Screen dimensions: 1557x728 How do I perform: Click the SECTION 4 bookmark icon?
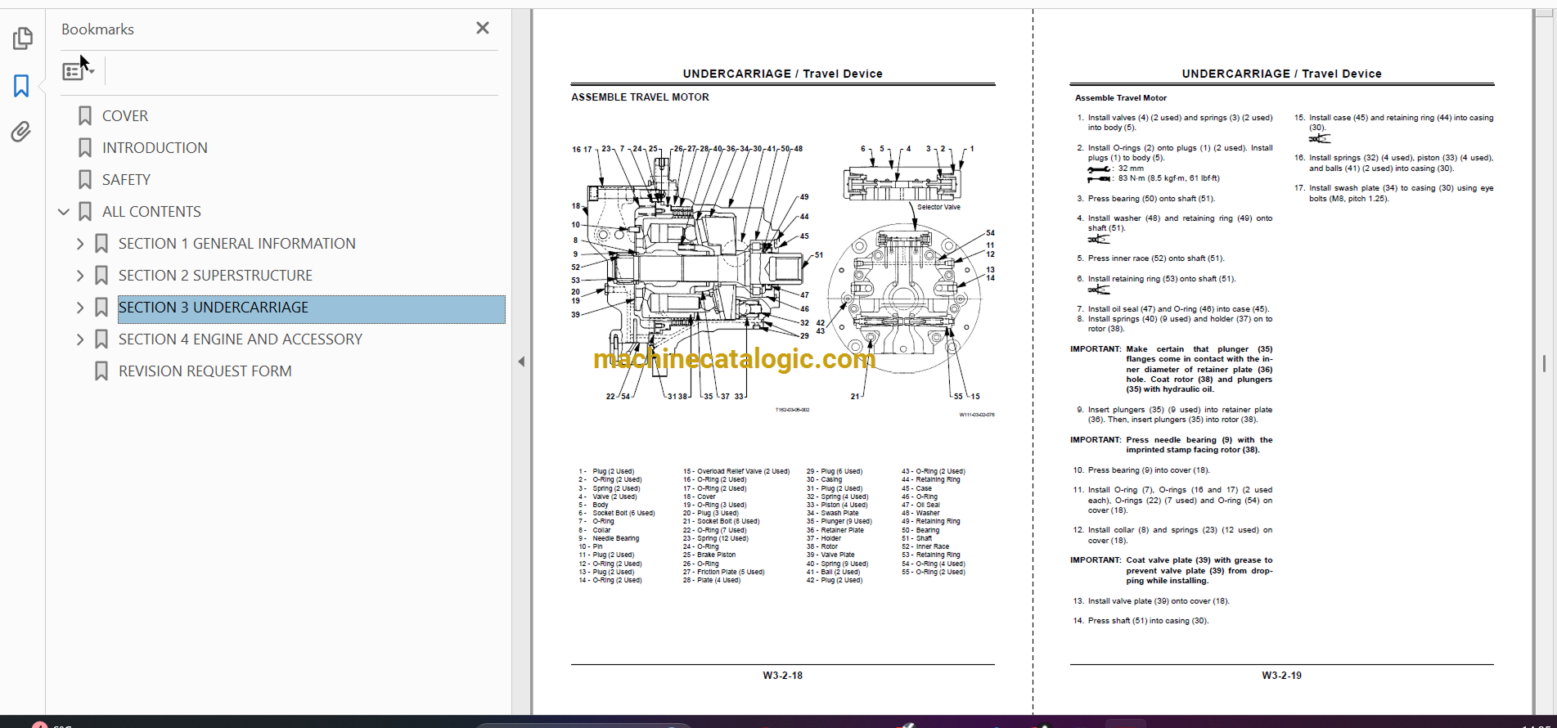[x=101, y=339]
